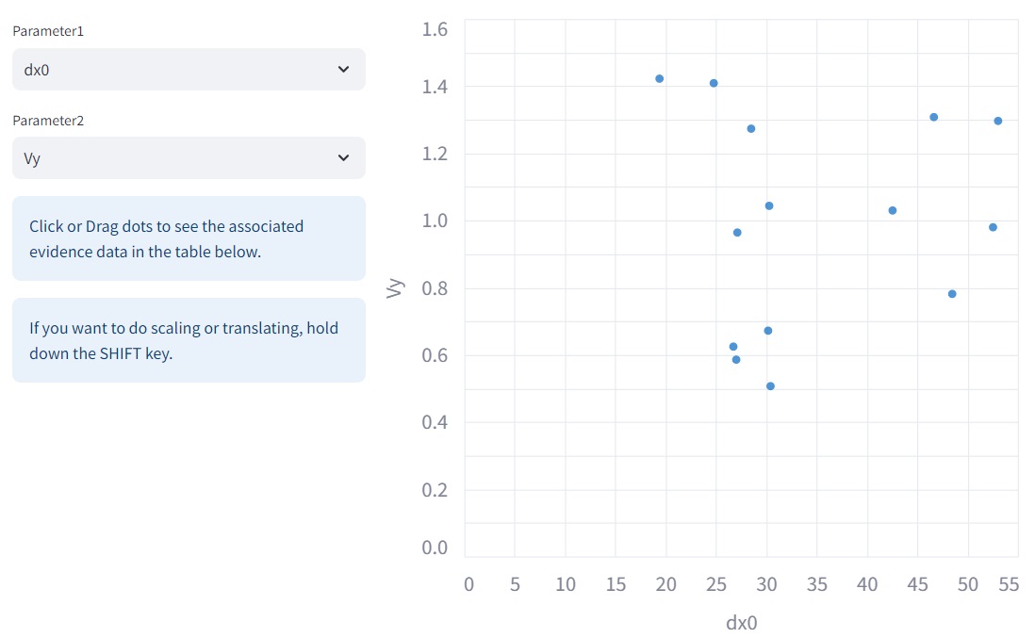1035x638 pixels.
Task: Select the dot at dx0 27, Vy 0.59
Action: click(x=736, y=359)
